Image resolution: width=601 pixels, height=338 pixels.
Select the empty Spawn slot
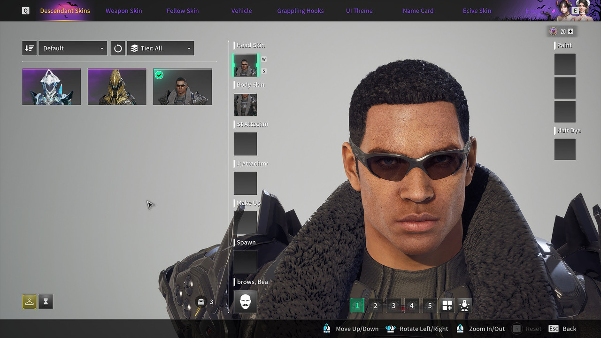[246, 262]
